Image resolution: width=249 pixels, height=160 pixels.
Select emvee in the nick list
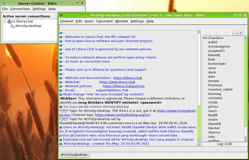213,81
